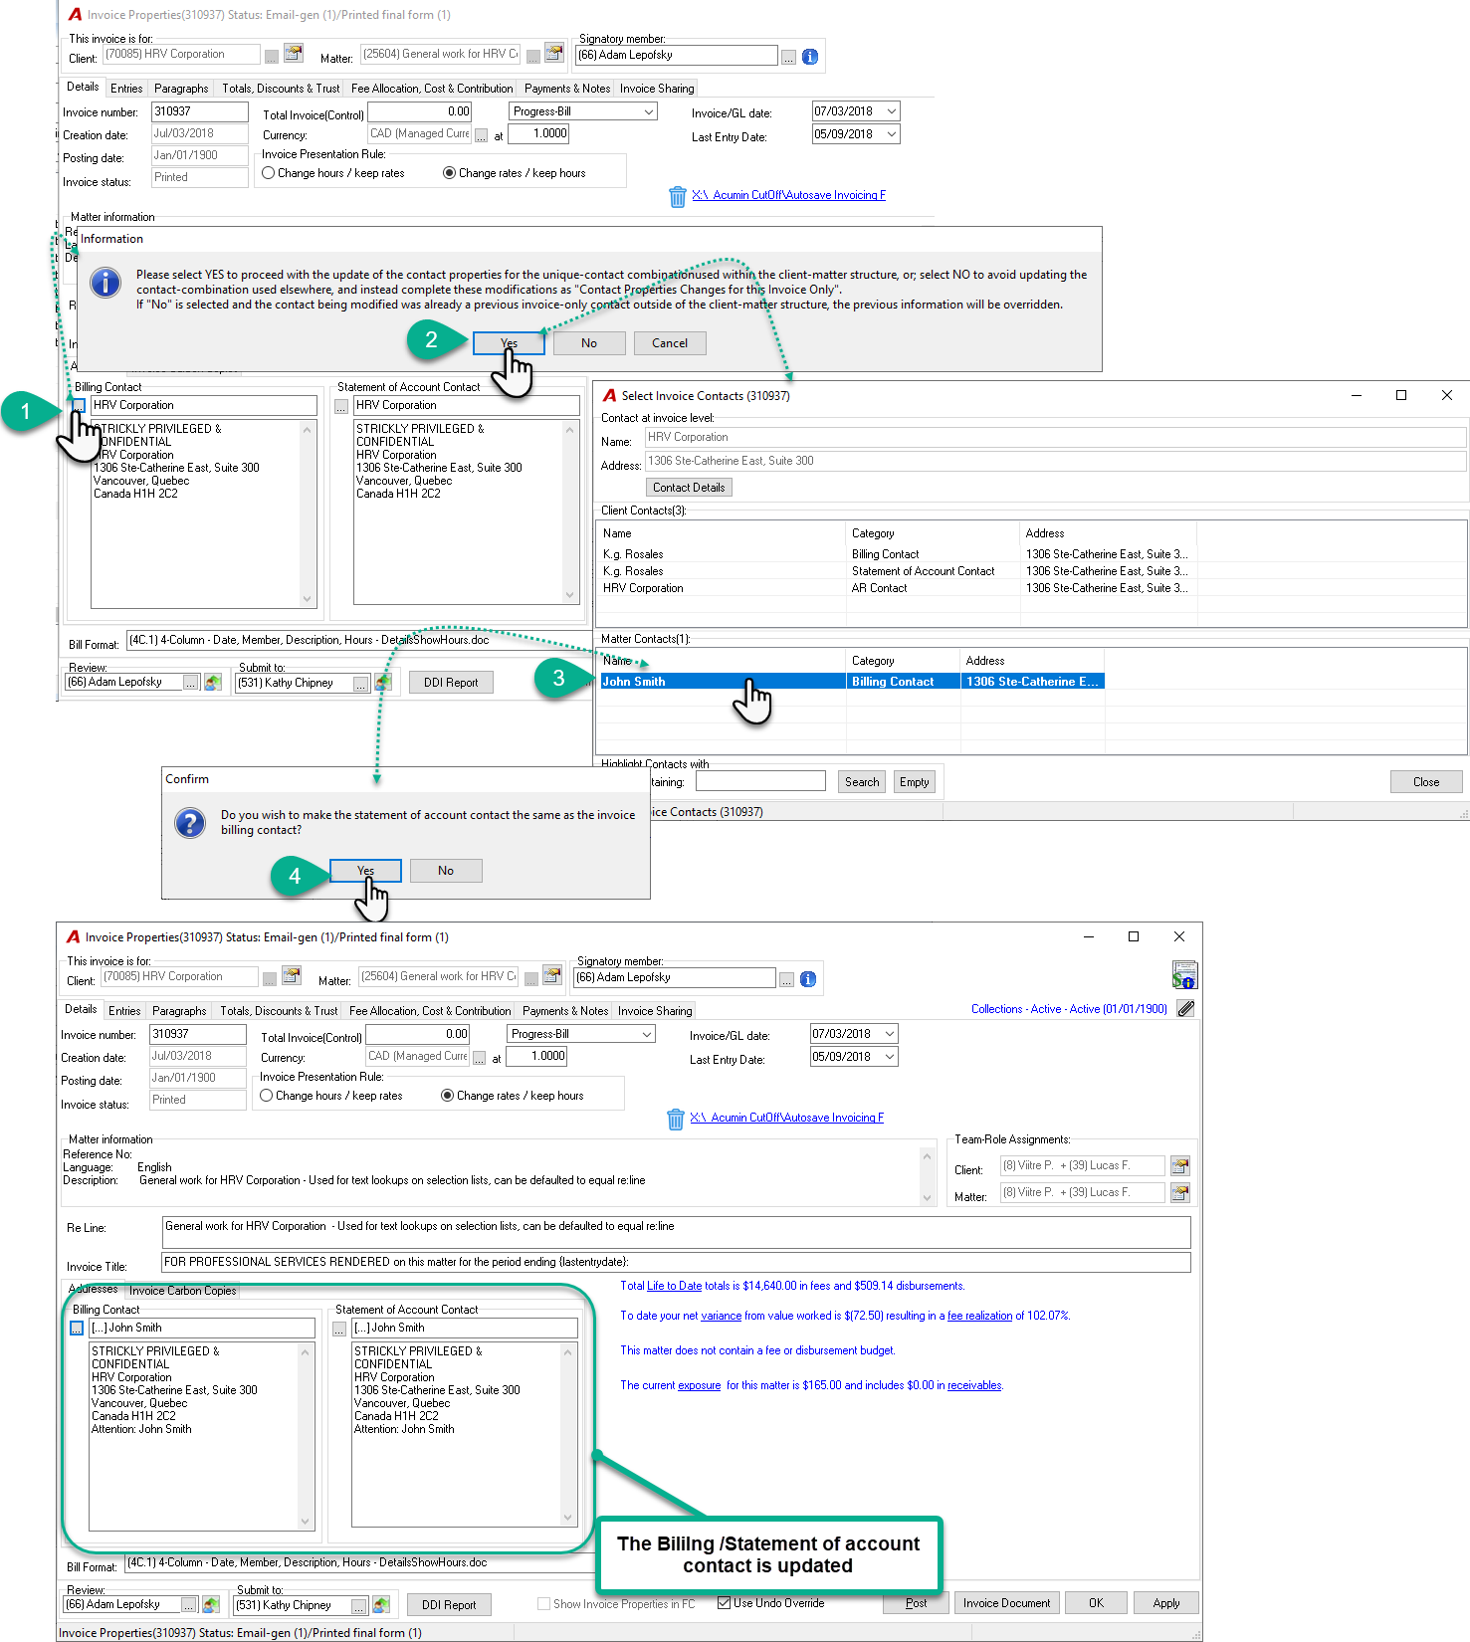Click the Invoice Title field in lower window
Screen dimensions: 1470x1642
tap(676, 1263)
